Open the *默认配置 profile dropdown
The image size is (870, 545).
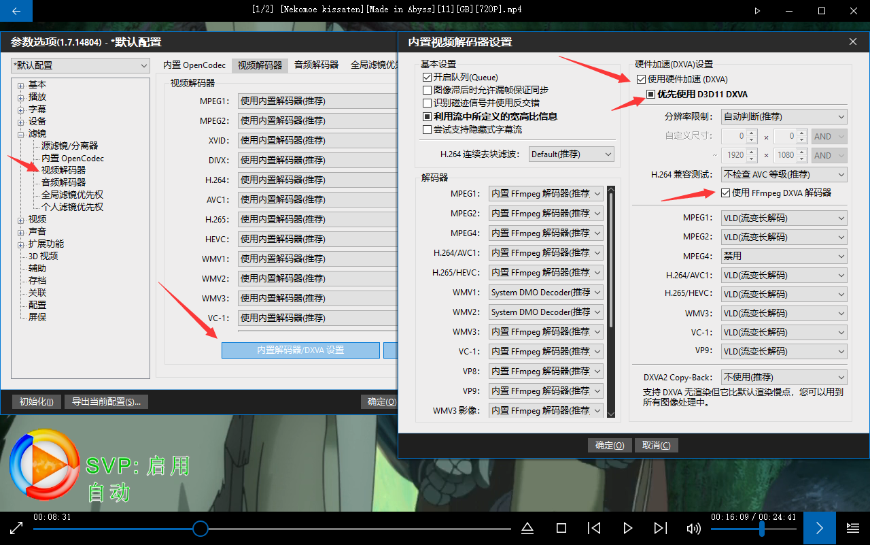pyautogui.click(x=80, y=66)
